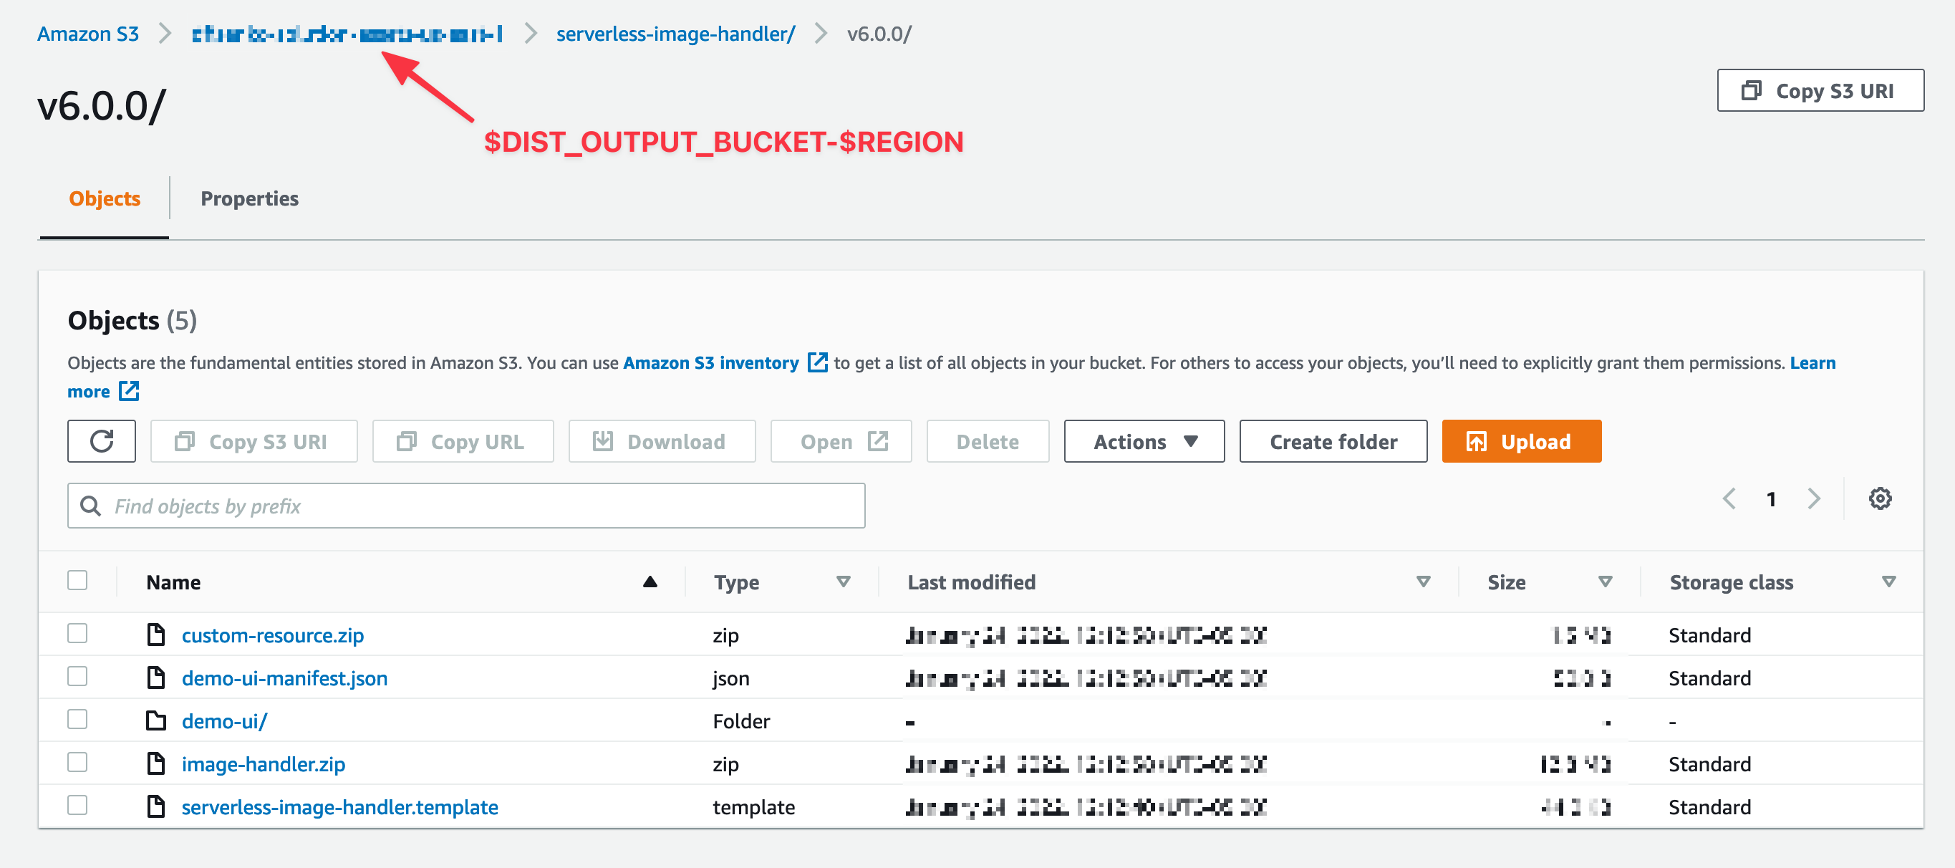Open the Actions dropdown
1955x868 pixels.
tap(1143, 441)
